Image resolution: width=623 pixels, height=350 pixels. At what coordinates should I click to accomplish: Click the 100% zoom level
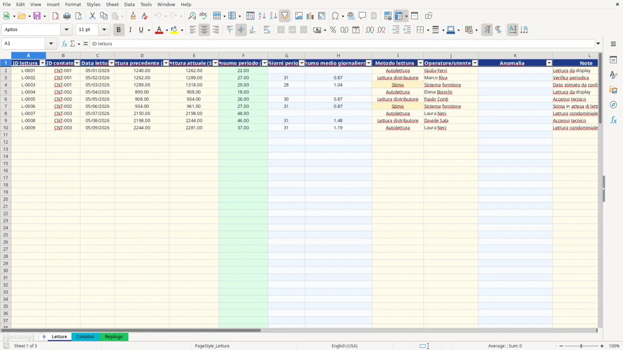pyautogui.click(x=614, y=346)
